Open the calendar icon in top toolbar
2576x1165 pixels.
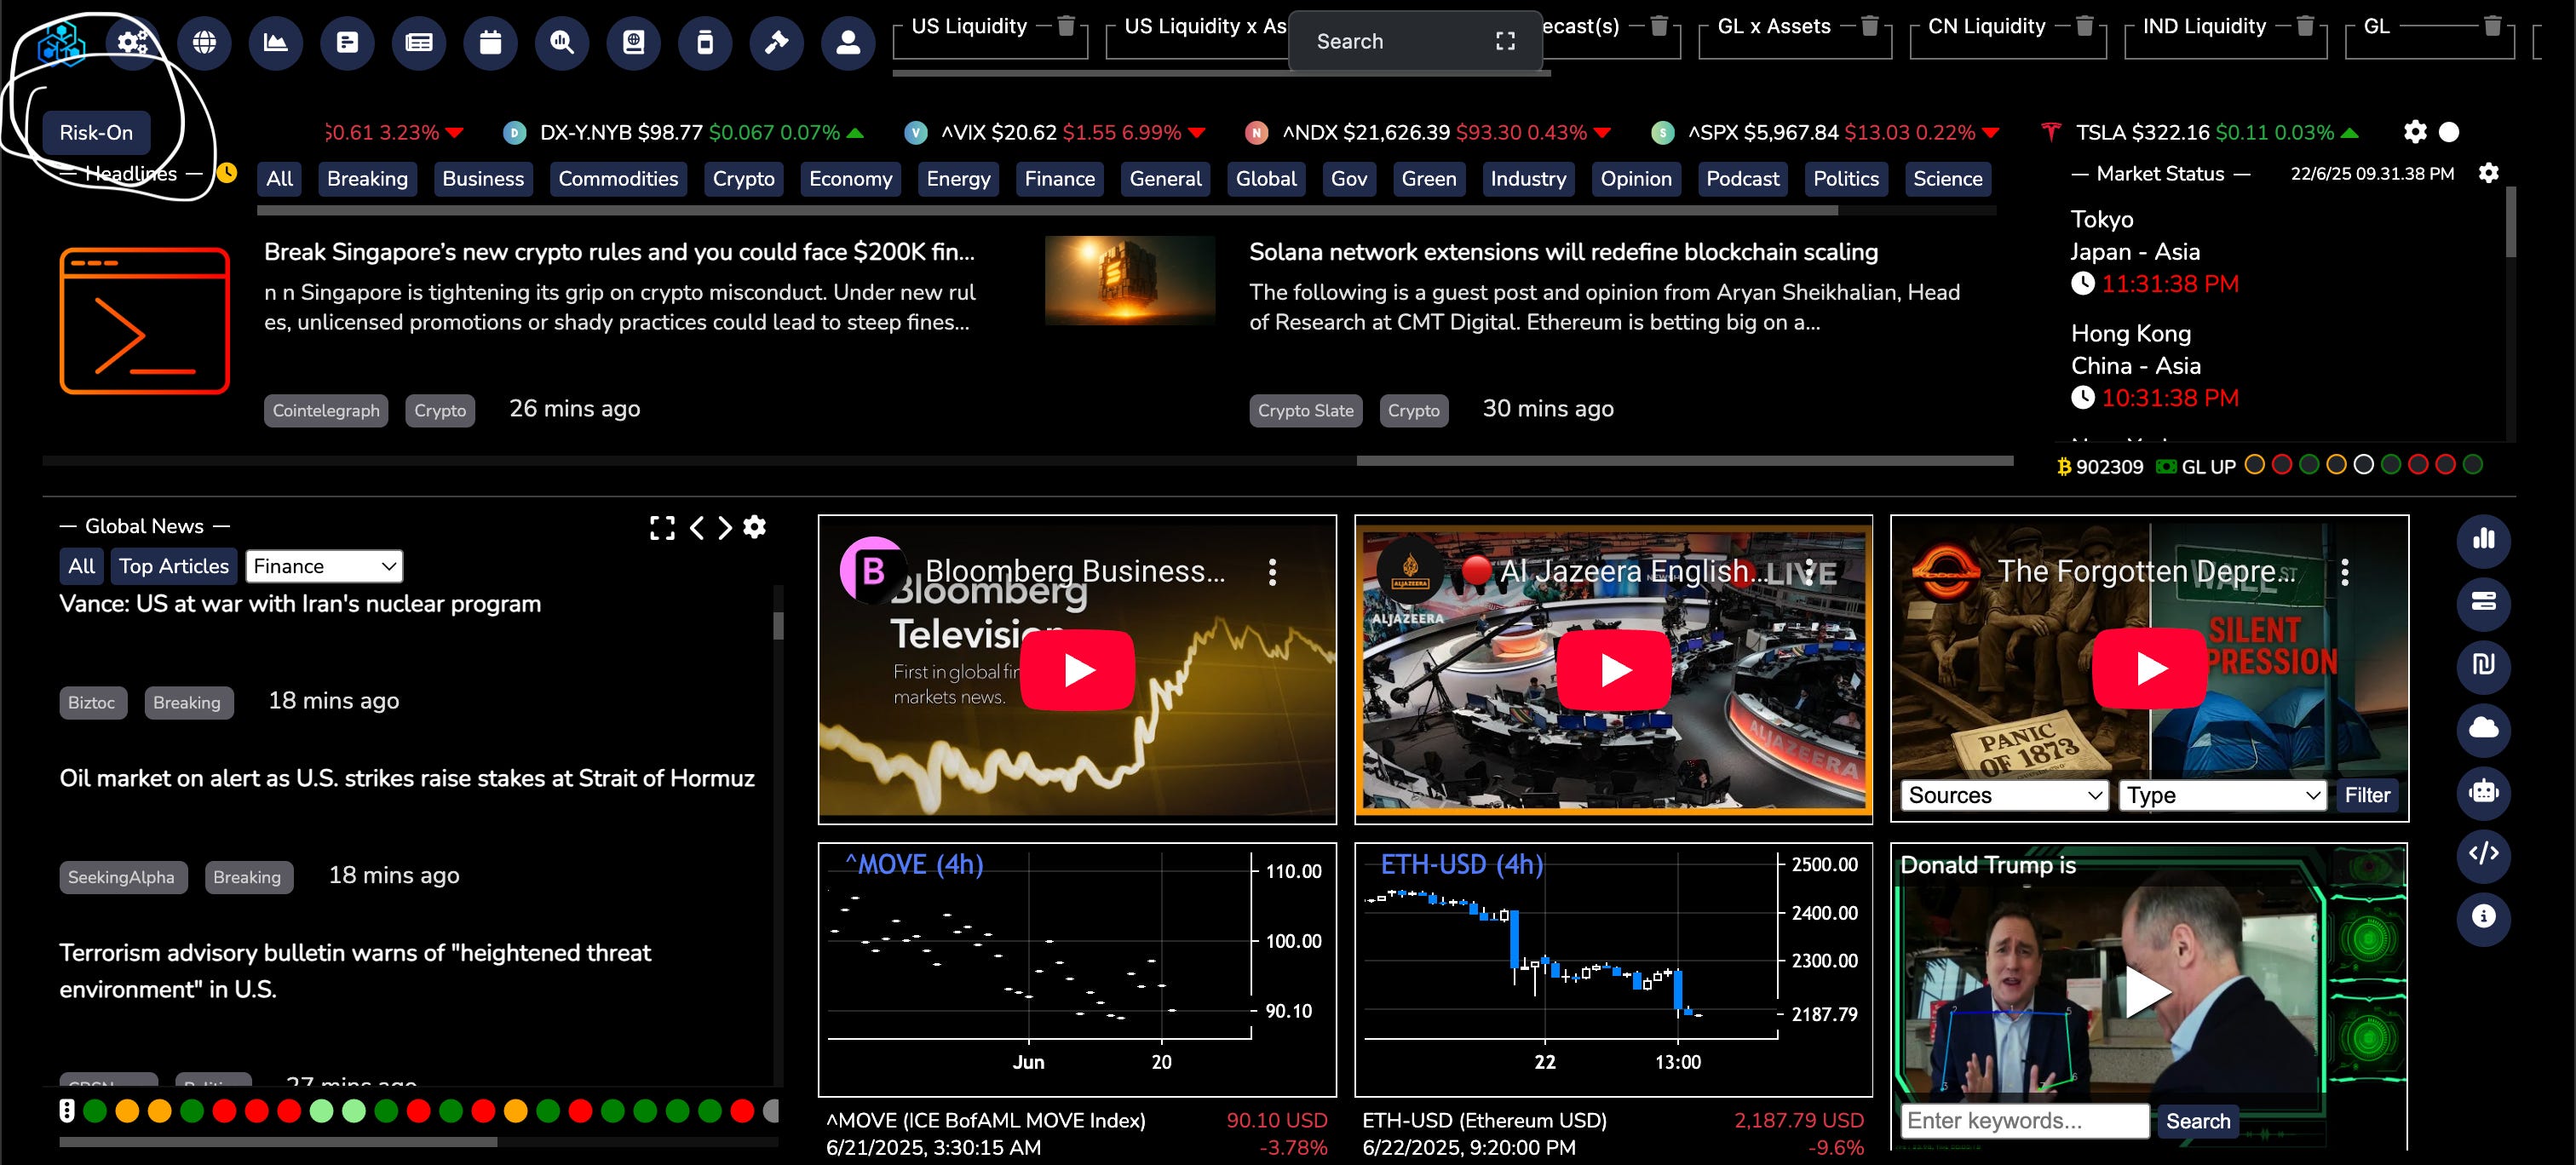point(490,42)
